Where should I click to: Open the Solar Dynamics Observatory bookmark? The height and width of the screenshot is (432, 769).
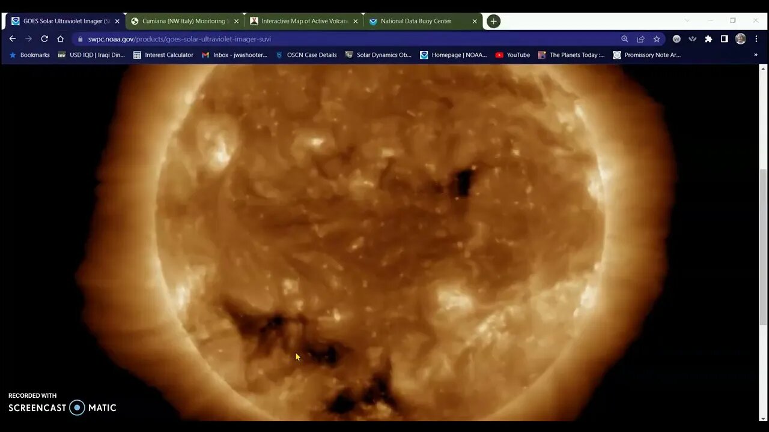pyautogui.click(x=378, y=55)
